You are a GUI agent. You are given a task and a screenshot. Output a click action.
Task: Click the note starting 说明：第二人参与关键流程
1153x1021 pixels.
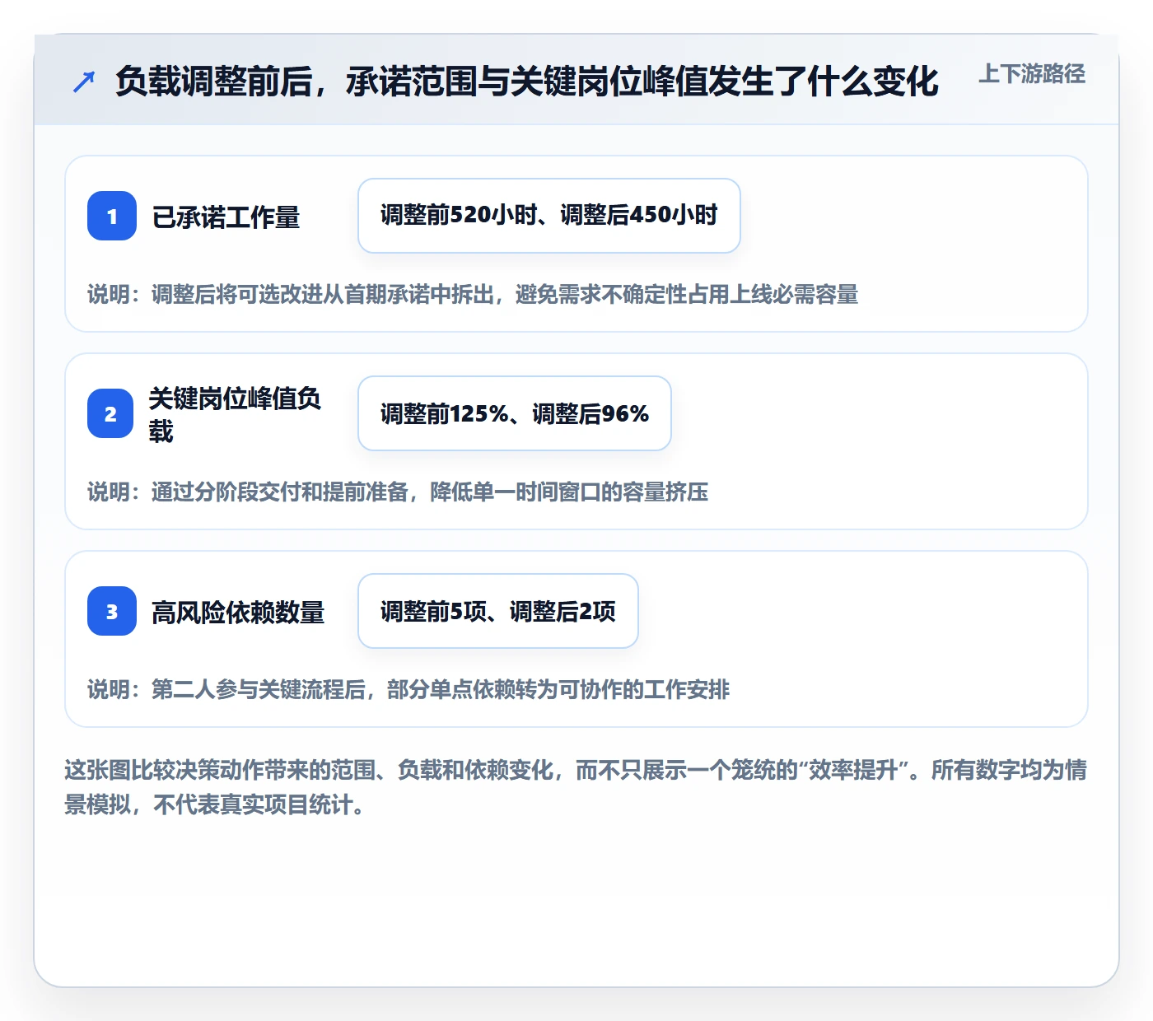click(x=408, y=689)
